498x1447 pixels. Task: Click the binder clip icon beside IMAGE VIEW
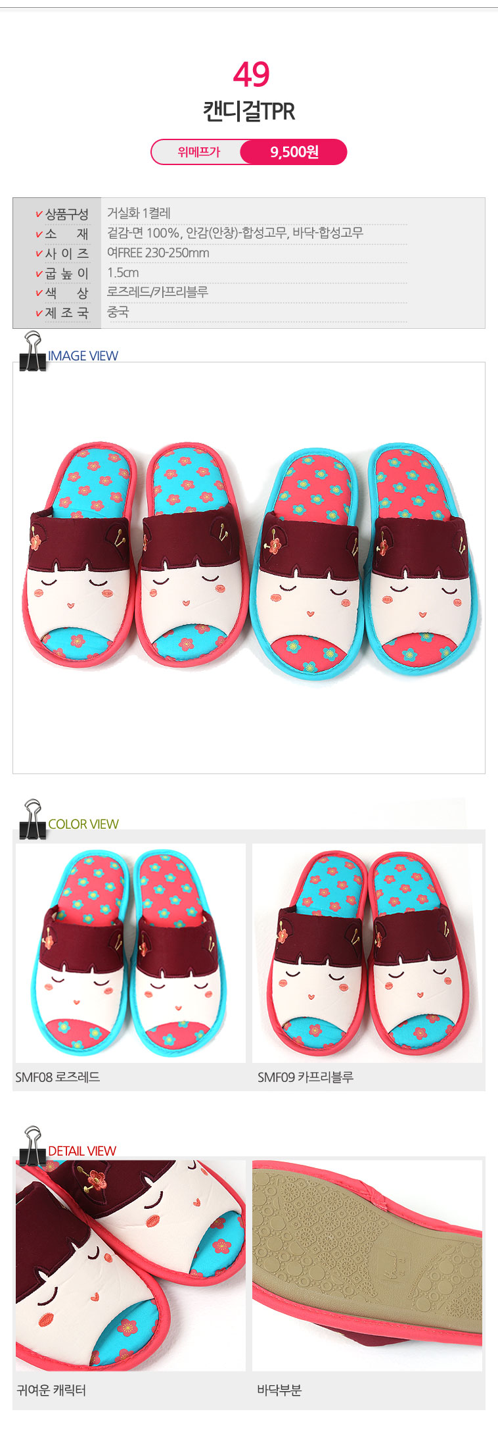(32, 351)
